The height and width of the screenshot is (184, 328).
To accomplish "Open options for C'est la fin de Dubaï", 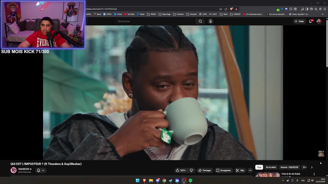I will [314, 174].
